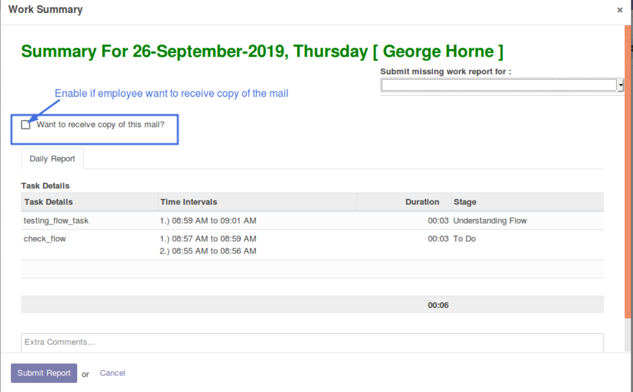Image resolution: width=633 pixels, height=392 pixels.
Task: Switch to the Daily Report tab
Action: point(52,159)
